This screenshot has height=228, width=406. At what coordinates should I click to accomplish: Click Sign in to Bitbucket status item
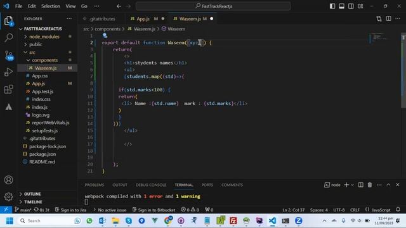tap(154, 210)
